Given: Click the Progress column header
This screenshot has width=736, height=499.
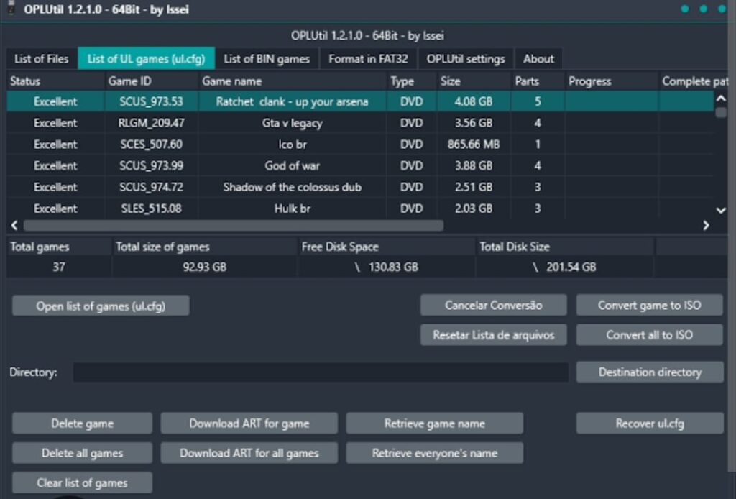Looking at the screenshot, I should [612, 81].
